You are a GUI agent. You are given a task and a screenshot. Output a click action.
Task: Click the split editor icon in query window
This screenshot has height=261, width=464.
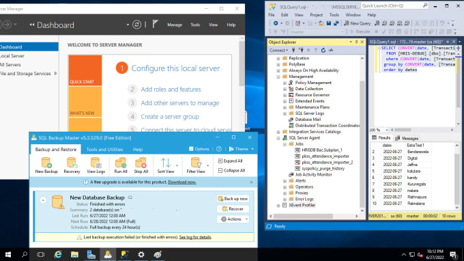(459, 48)
